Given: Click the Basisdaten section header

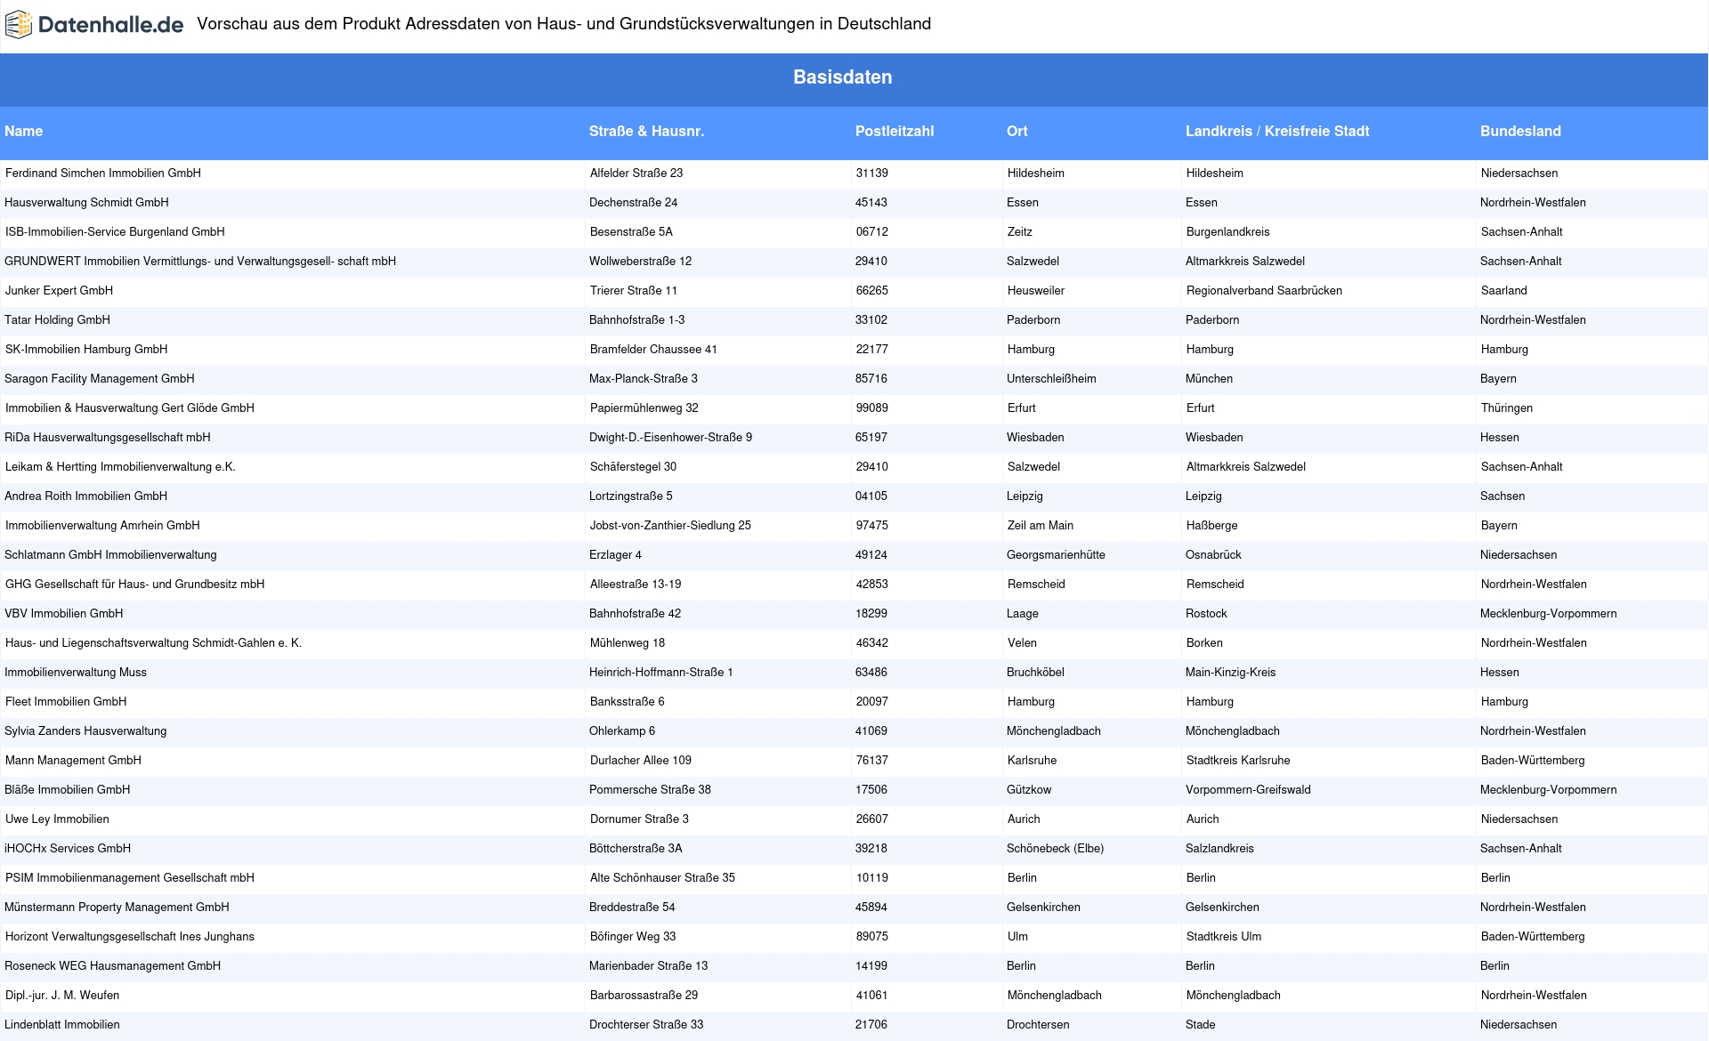Looking at the screenshot, I should tap(842, 77).
